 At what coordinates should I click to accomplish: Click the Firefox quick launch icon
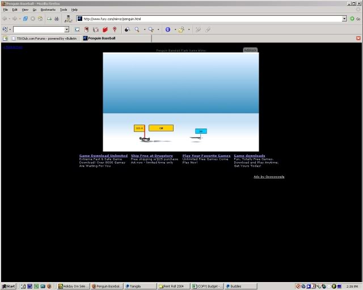49,286
